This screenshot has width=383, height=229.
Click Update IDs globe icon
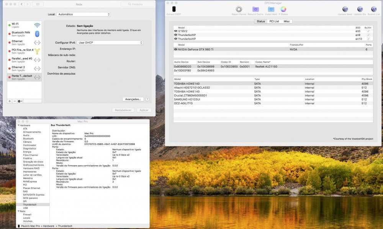pyautogui.click(x=360, y=9)
